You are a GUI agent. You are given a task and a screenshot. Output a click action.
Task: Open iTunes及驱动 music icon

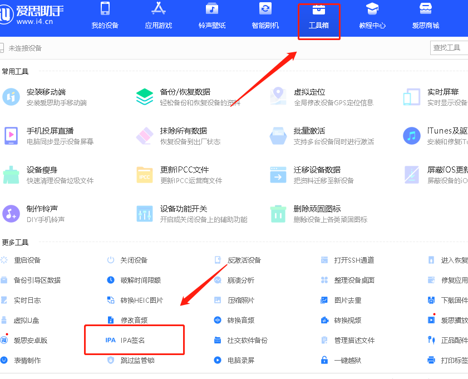click(412, 136)
